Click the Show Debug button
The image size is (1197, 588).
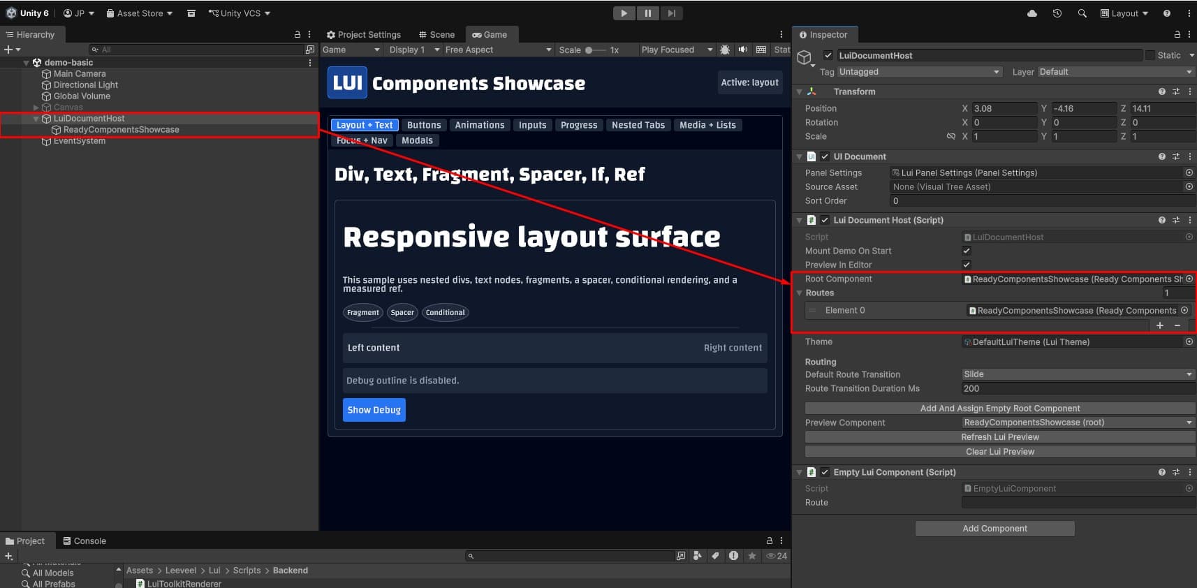[x=374, y=410]
